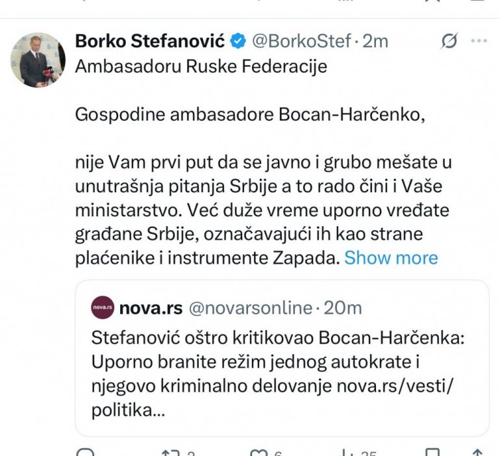The height and width of the screenshot is (456, 500).
Task: Open the quoted nova.rs tweet card
Action: [x=282, y=377]
